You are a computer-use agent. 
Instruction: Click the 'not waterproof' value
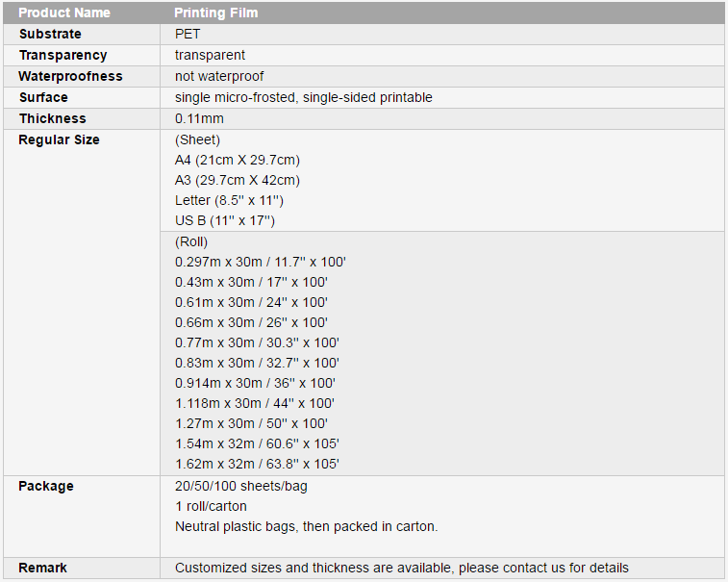click(x=219, y=76)
